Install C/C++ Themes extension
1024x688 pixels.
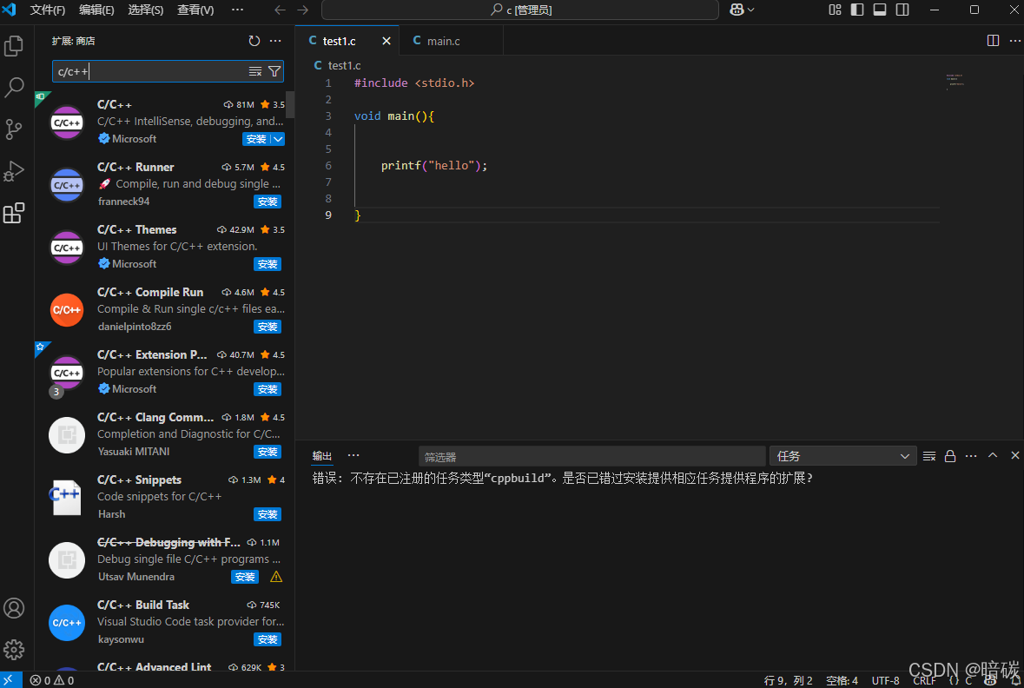click(268, 265)
